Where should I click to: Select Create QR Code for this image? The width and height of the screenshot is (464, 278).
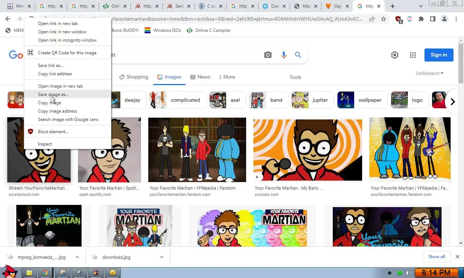(67, 53)
